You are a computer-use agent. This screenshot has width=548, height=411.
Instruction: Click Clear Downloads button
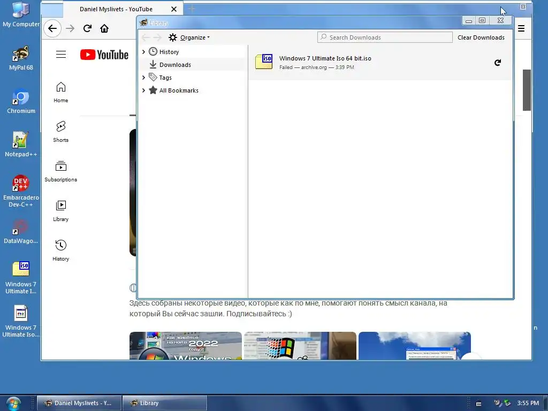(x=481, y=37)
